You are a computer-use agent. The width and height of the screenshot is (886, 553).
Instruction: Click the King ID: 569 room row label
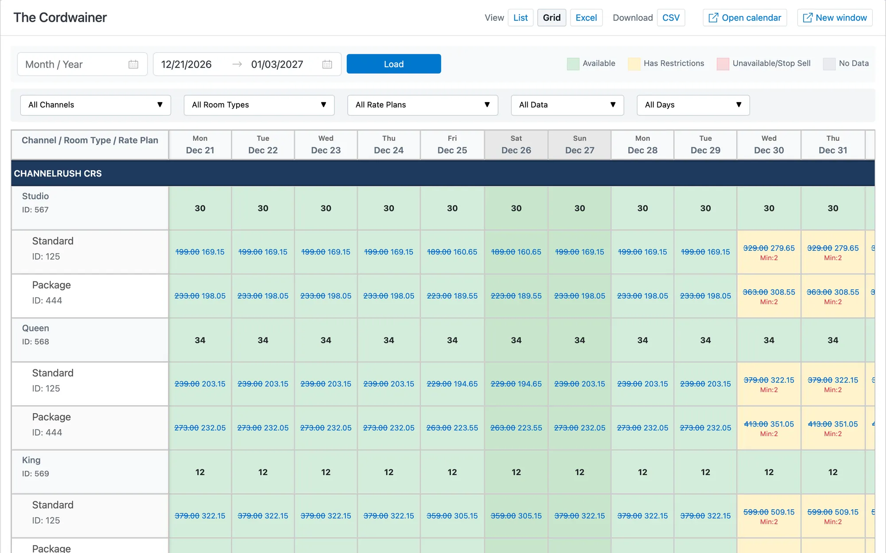[90, 472]
